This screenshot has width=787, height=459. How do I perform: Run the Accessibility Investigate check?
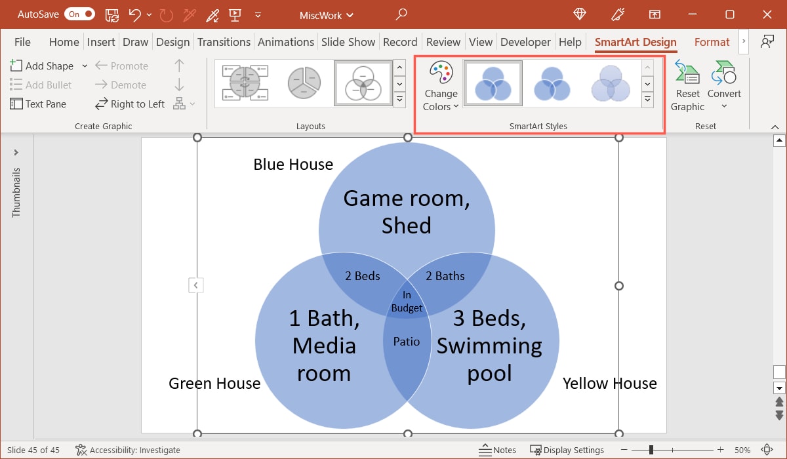coord(128,450)
